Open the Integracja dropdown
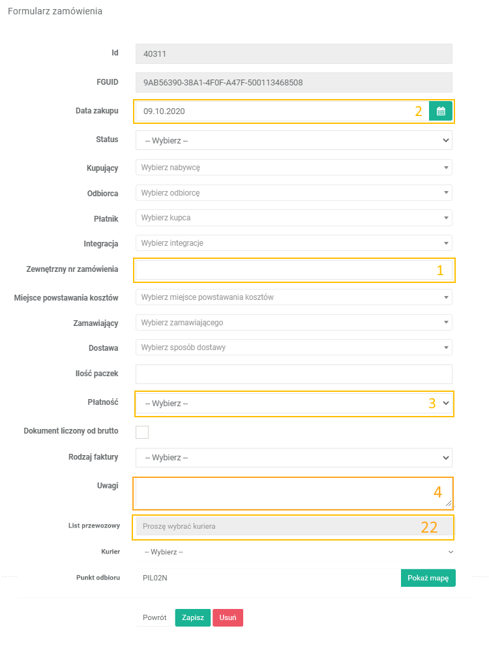 tap(293, 243)
